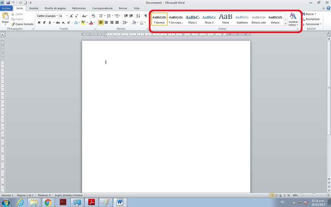Switch to the Revisar tab
Screen dimensions: 331x207
[123, 8]
